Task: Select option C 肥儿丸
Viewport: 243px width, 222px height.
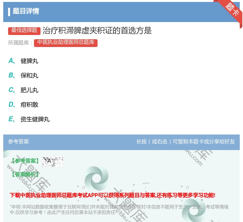Action: [23, 90]
